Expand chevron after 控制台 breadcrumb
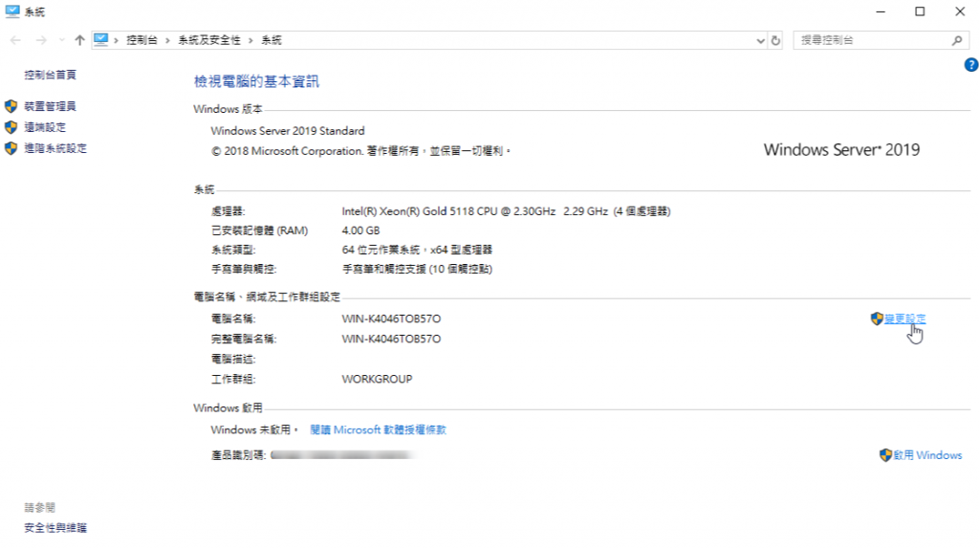The width and height of the screenshot is (979, 549). click(x=167, y=40)
